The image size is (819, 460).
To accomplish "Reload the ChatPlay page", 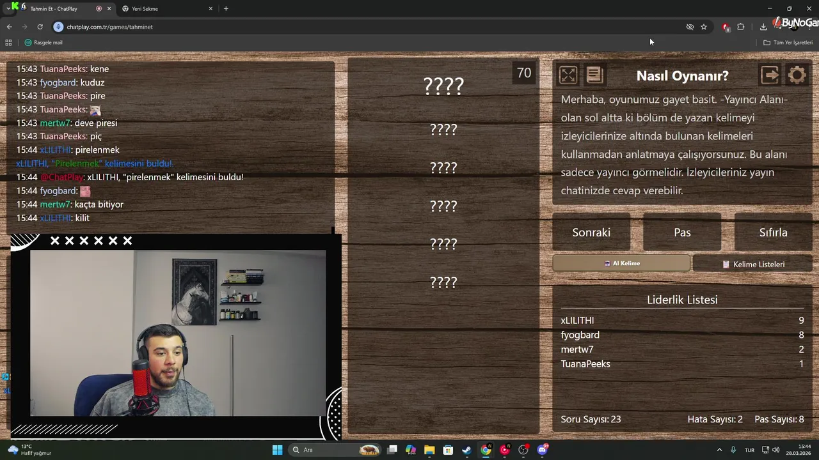I will coord(40,27).
